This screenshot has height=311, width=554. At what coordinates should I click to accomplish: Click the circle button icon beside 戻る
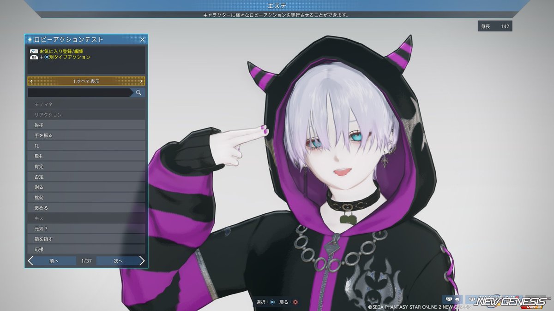[295, 302]
